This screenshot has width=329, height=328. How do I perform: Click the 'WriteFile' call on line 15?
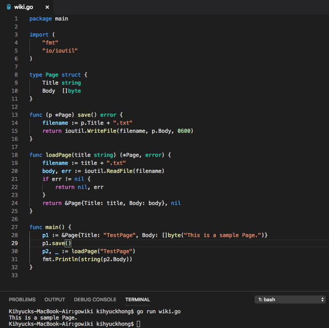[102, 131]
